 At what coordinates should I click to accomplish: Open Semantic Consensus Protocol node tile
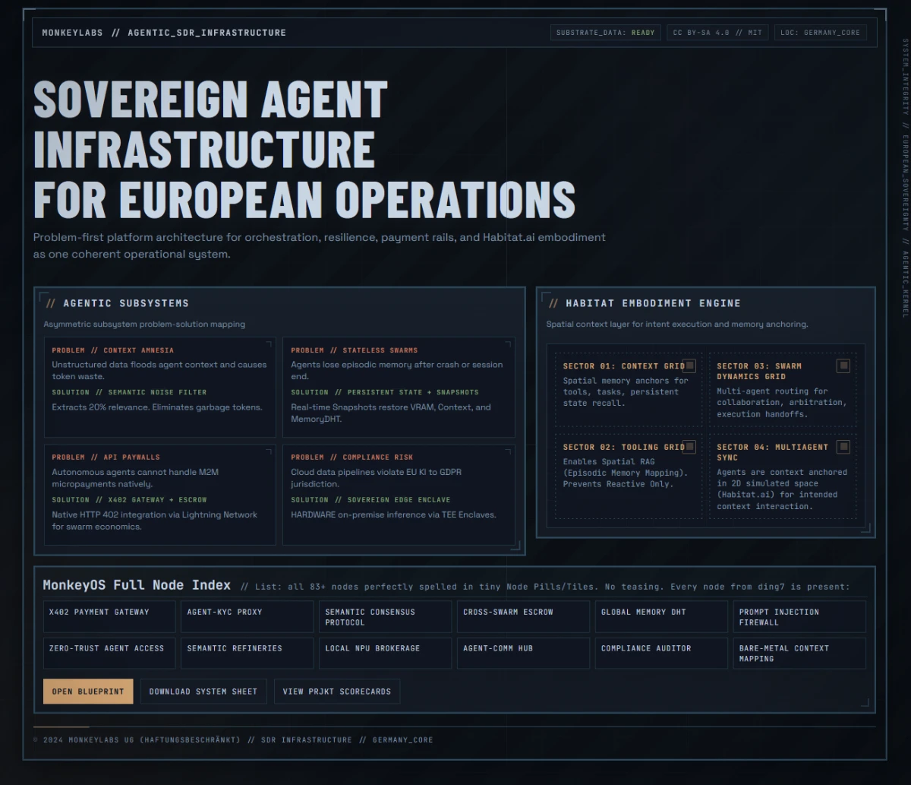(x=385, y=617)
